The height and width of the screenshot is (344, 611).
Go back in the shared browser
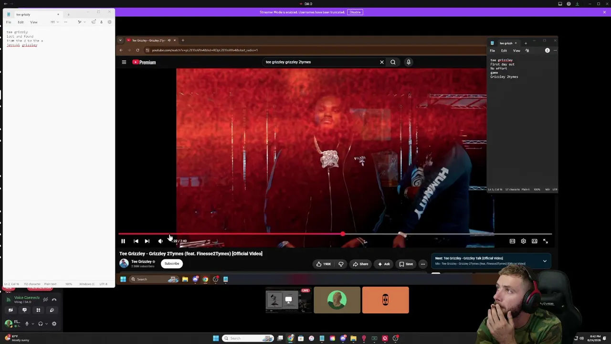[x=121, y=50]
